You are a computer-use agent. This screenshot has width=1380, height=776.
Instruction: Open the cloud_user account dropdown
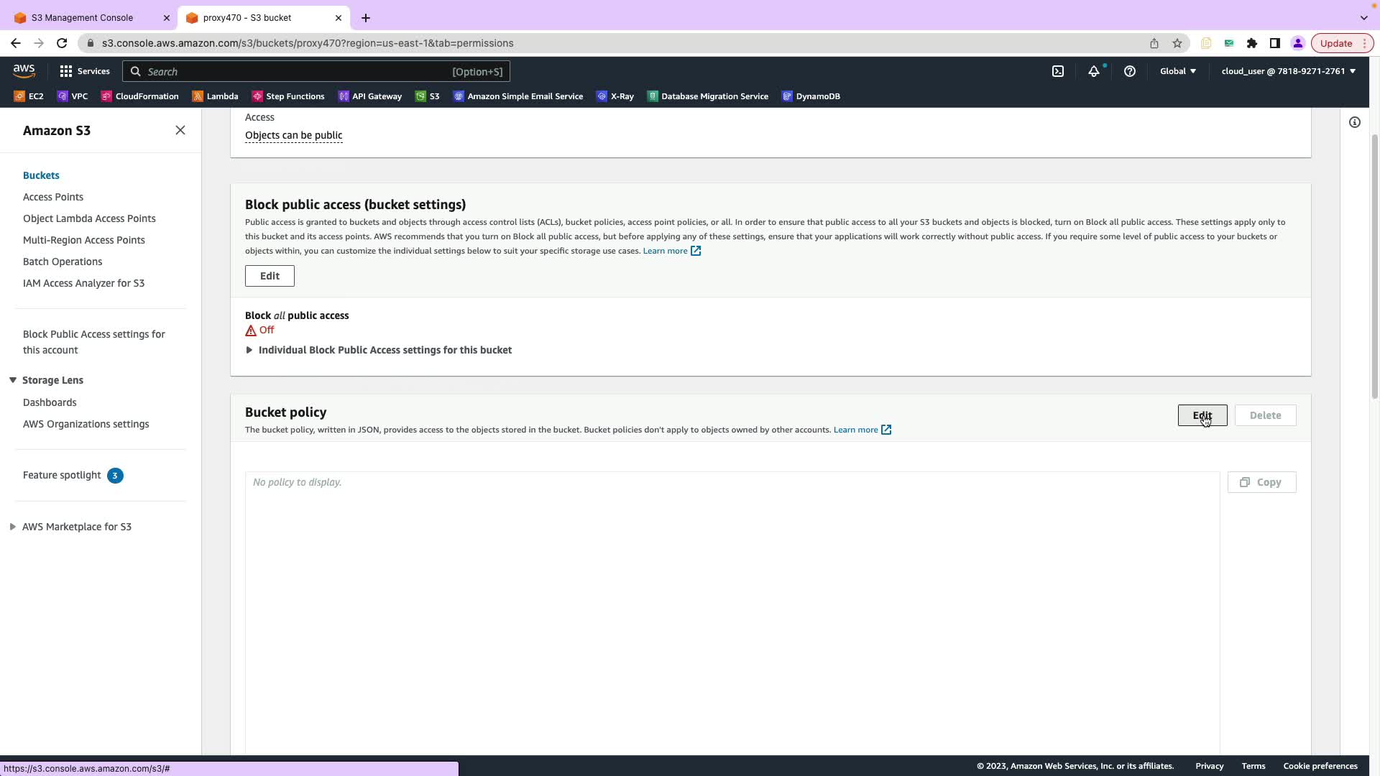tap(1288, 71)
